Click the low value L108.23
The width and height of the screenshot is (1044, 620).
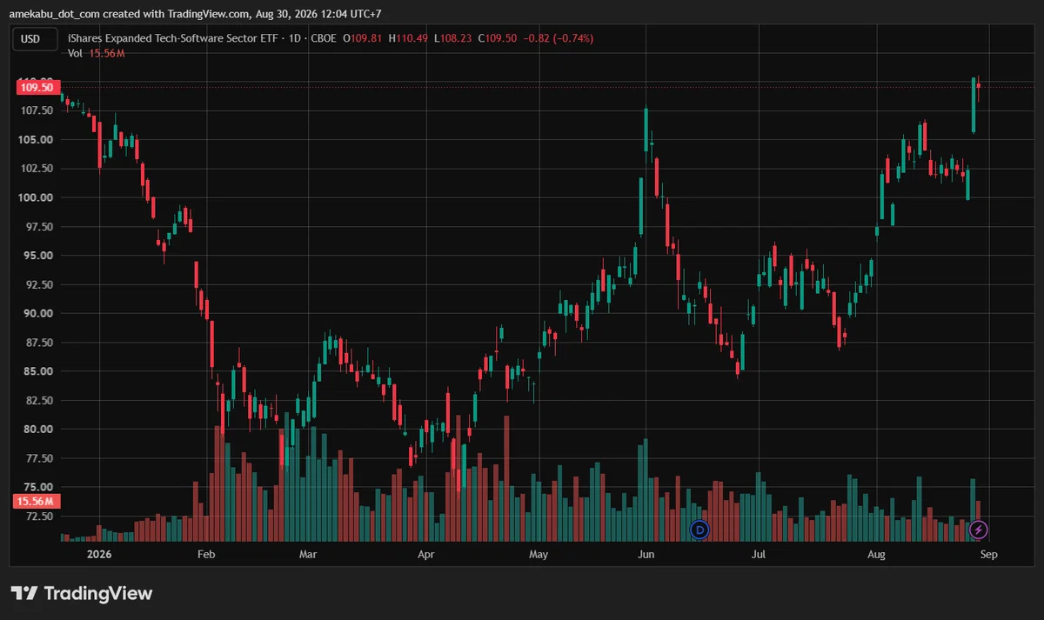point(453,38)
